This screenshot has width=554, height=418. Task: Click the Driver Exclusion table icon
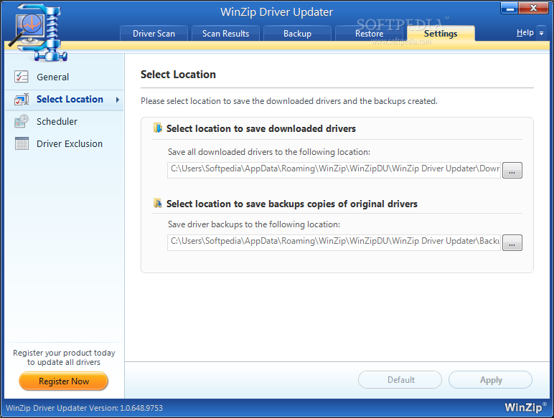click(22, 143)
